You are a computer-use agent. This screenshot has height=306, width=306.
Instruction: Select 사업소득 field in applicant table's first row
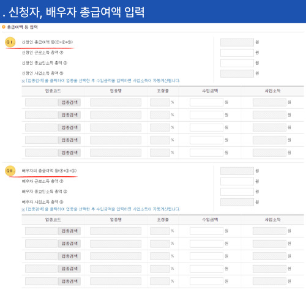click(x=269, y=102)
